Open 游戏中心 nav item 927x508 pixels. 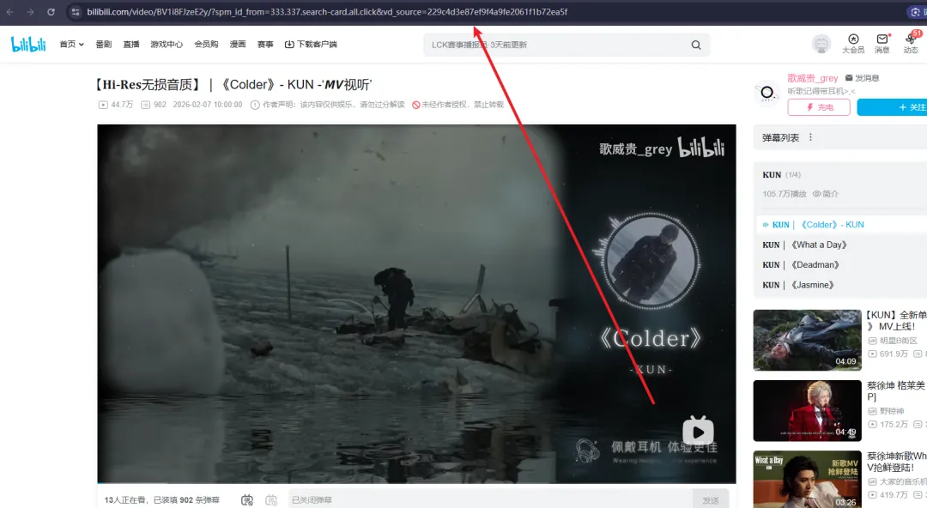click(167, 45)
